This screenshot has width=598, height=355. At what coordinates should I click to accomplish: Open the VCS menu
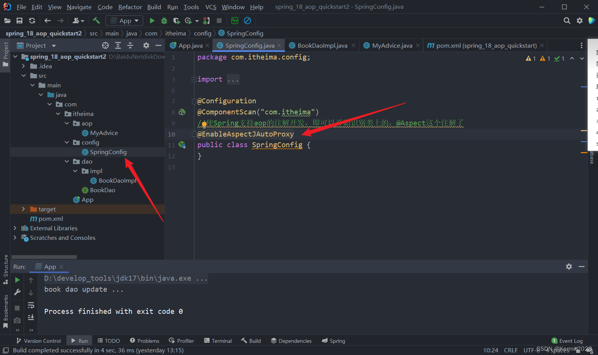[211, 7]
